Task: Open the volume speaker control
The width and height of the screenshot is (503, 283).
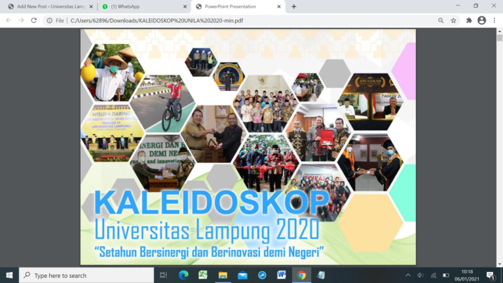Action: [x=420, y=275]
